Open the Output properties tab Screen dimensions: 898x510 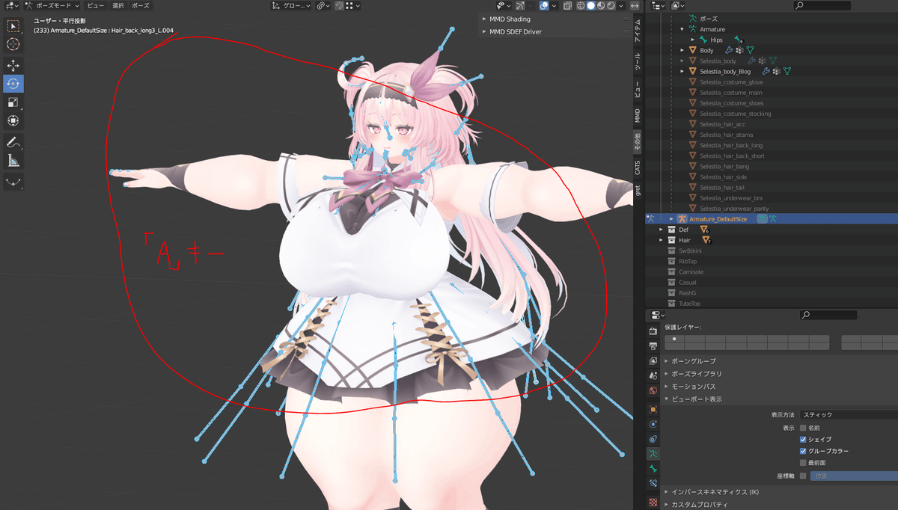point(653,346)
